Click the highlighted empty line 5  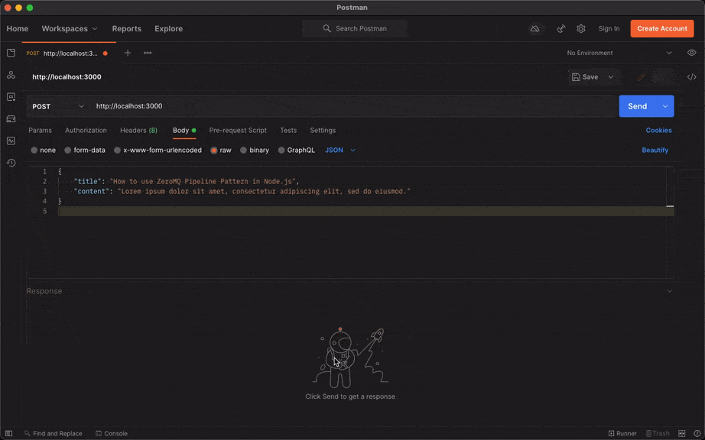tap(365, 211)
